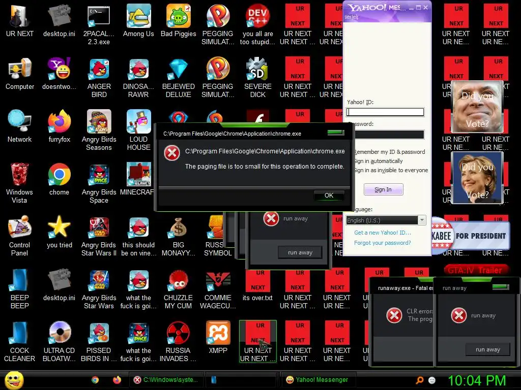Screen dimensions: 521x390
Task: Open the XMPP desktop icon
Action: pyautogui.click(x=218, y=337)
